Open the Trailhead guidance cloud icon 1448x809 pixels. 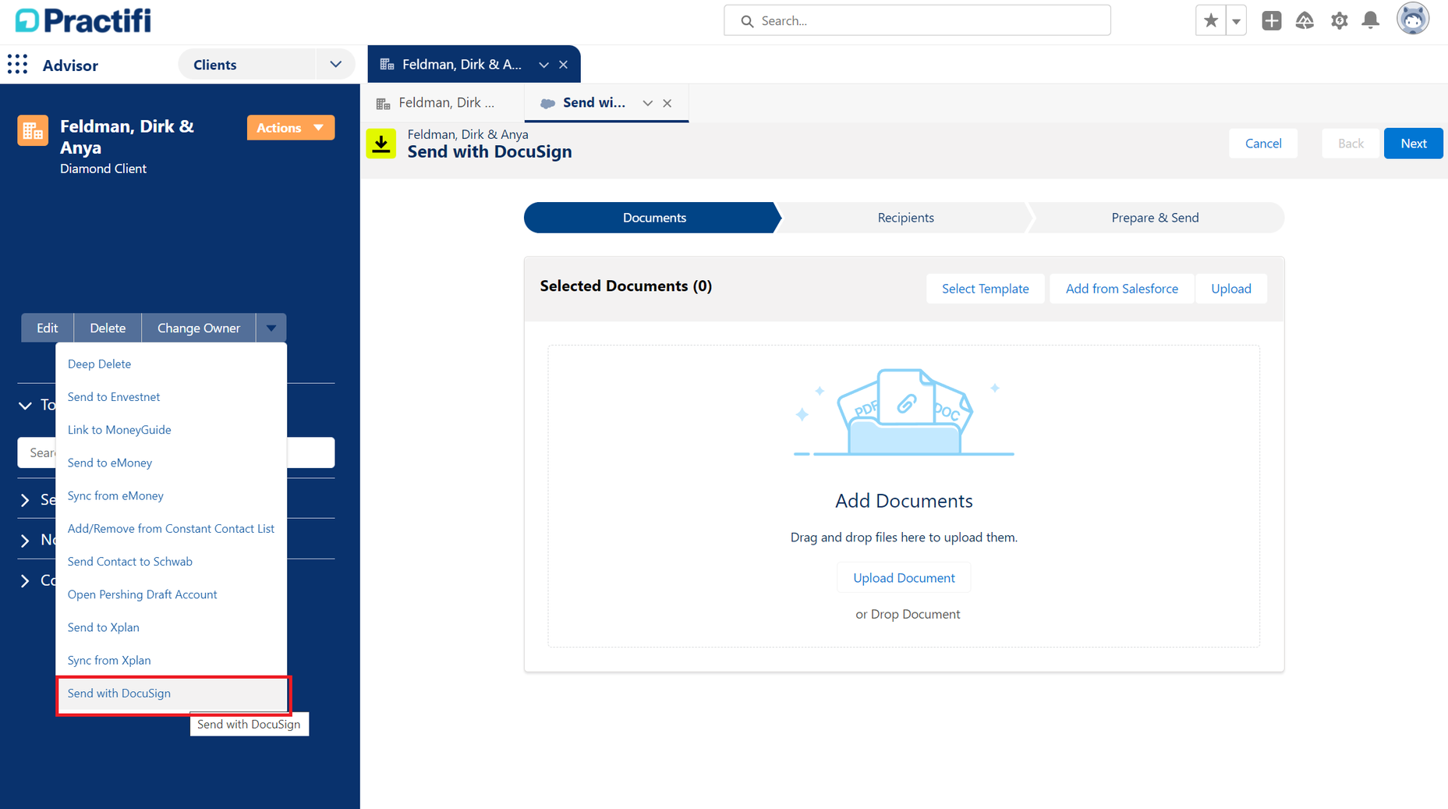(x=1305, y=21)
